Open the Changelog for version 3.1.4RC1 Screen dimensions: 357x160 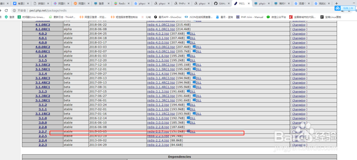coord(299,87)
